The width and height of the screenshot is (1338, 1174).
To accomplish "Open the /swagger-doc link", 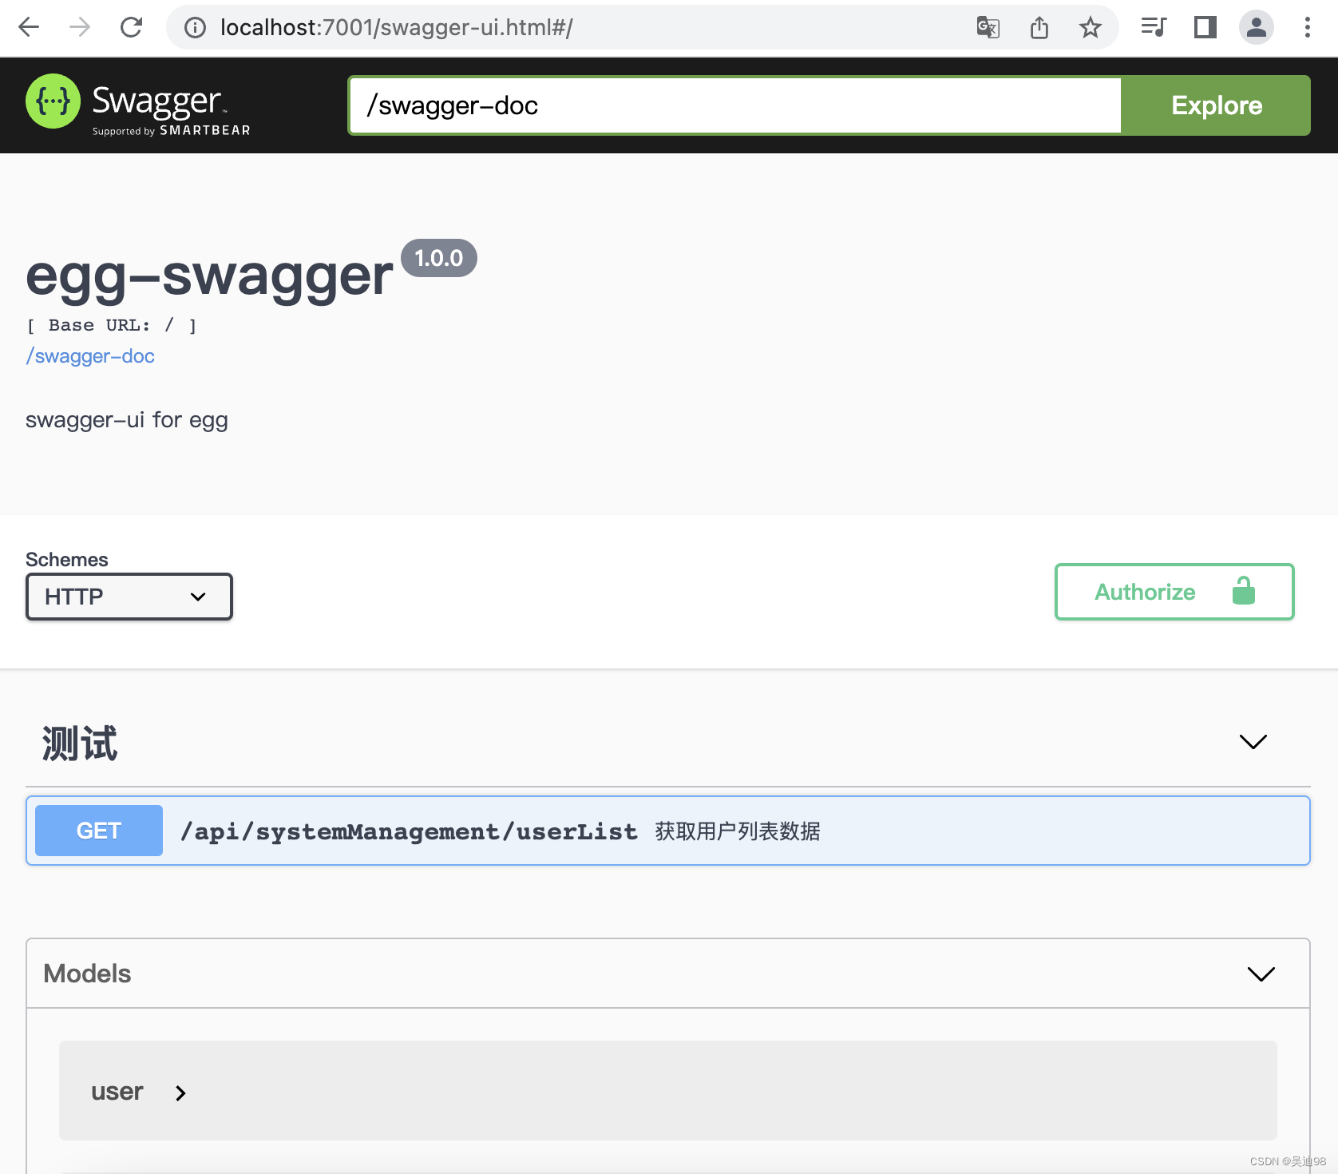I will tap(90, 356).
